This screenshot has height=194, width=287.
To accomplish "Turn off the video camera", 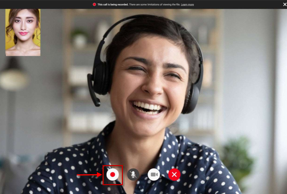I will (154, 174).
